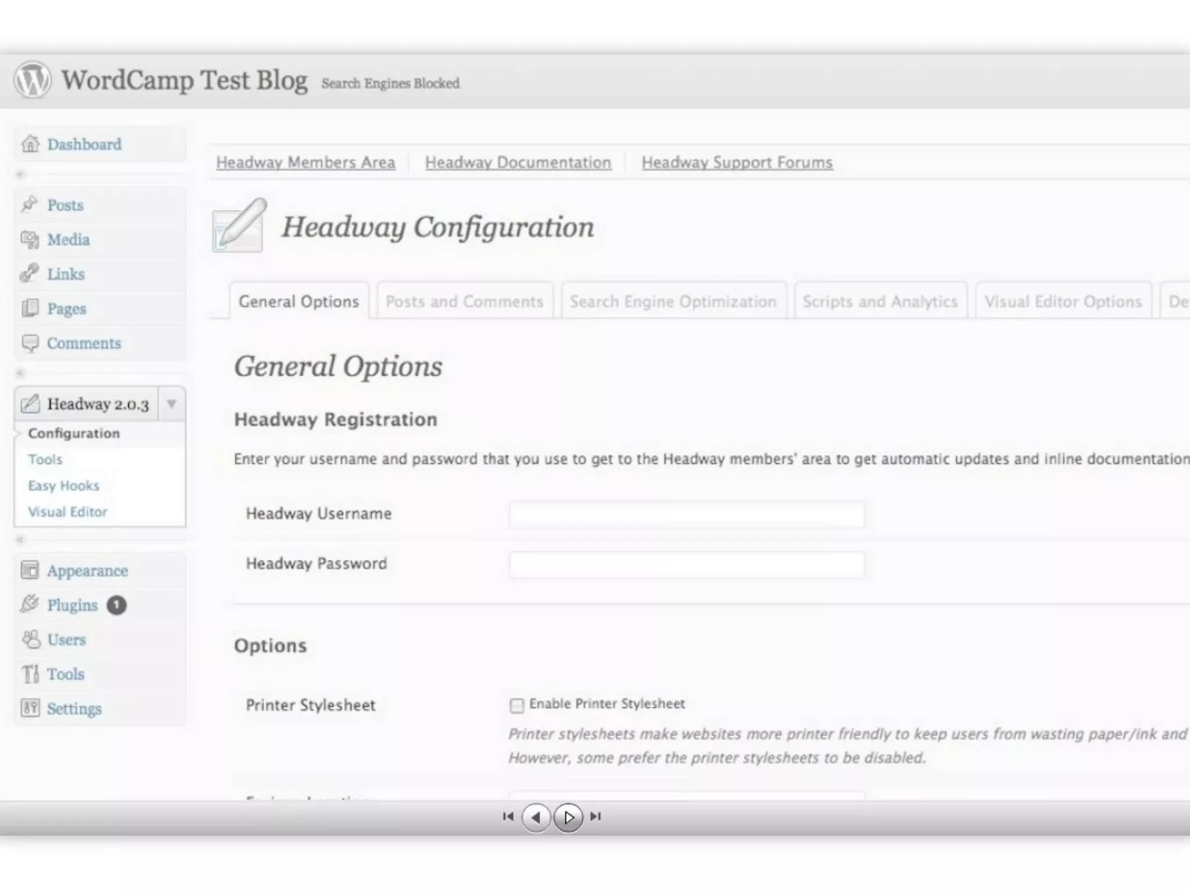Collapse the Headway 2.0.3 menu arrow
Screen dimensions: 1190x892
pos(171,404)
